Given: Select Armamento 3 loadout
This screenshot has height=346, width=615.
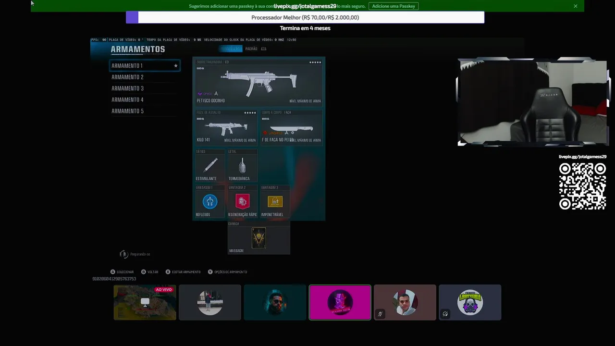Looking at the screenshot, I should 145,88.
